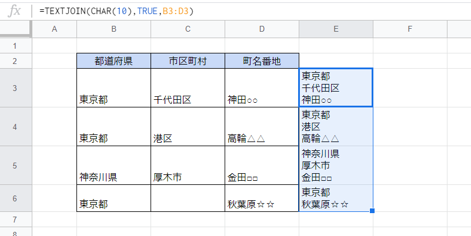Select empty cell C6
The width and height of the screenshot is (471, 236).
pyautogui.click(x=188, y=198)
